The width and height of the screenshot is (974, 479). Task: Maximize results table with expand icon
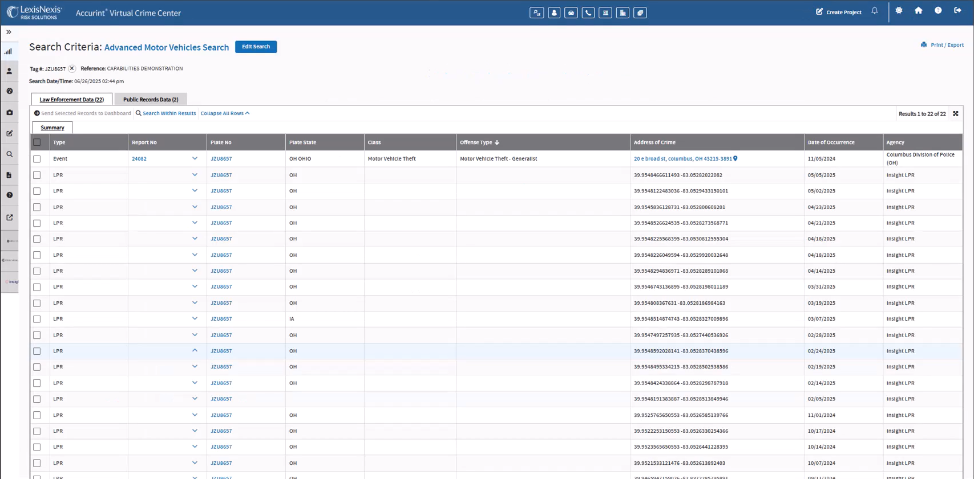pos(956,114)
